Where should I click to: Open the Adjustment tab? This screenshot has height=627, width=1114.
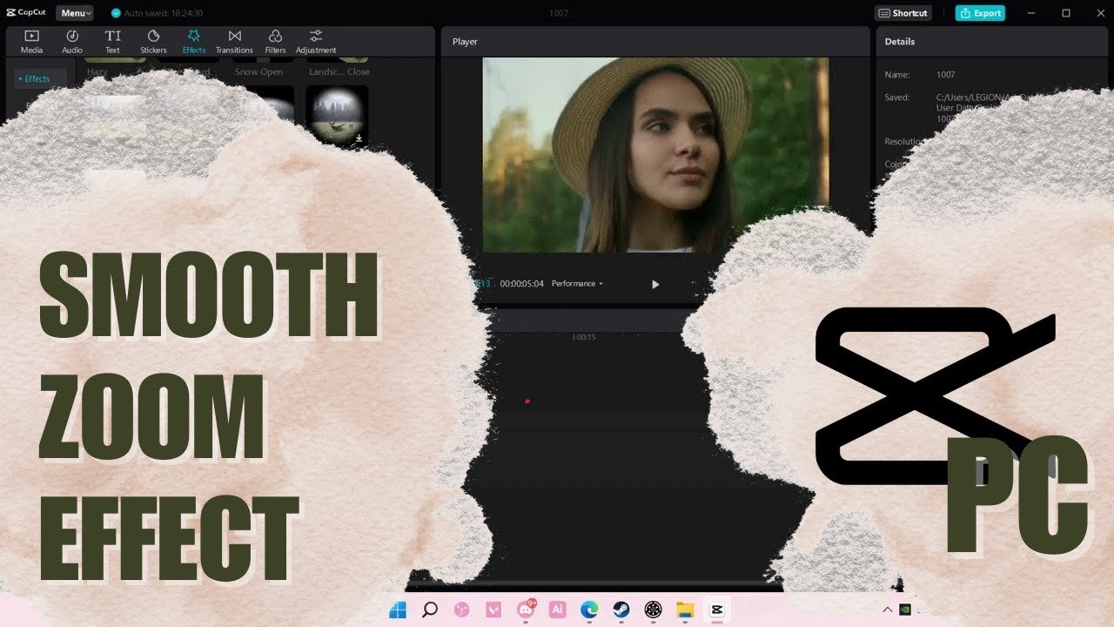click(316, 41)
